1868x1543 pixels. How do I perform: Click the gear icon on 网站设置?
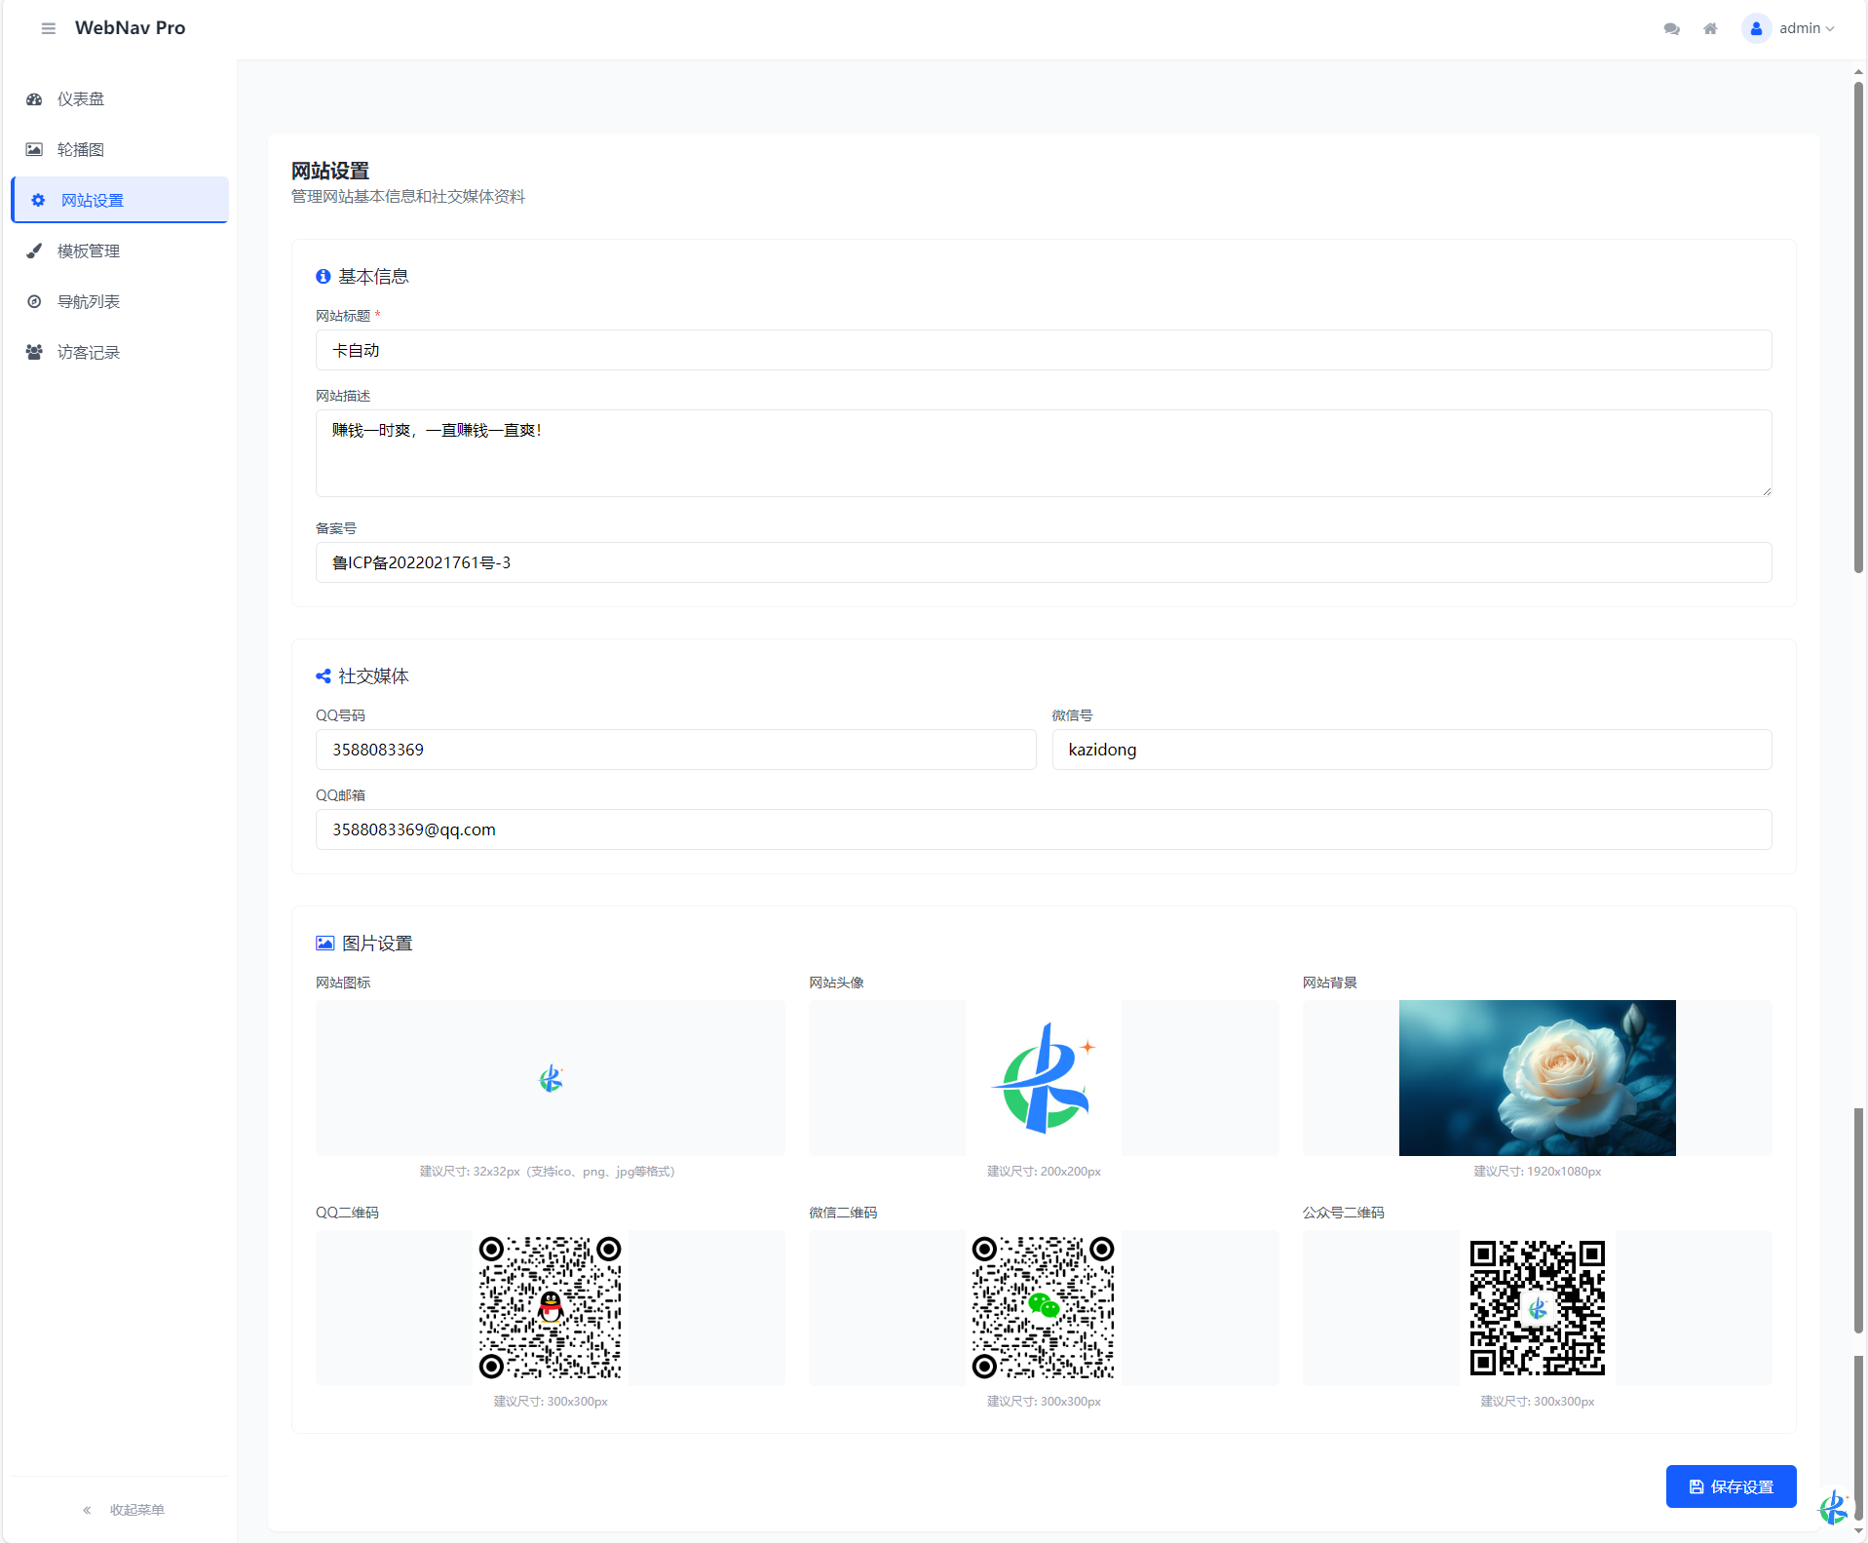[x=38, y=200]
